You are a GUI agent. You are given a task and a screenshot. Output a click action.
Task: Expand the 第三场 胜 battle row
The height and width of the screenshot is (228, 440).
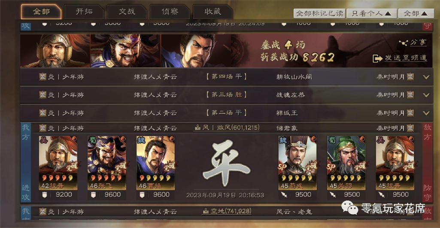(426, 95)
